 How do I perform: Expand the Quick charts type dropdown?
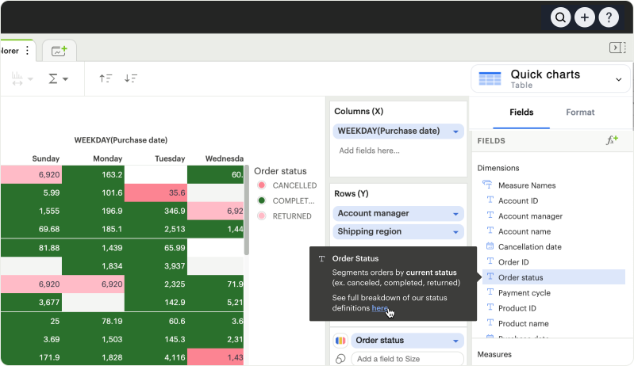coord(618,79)
